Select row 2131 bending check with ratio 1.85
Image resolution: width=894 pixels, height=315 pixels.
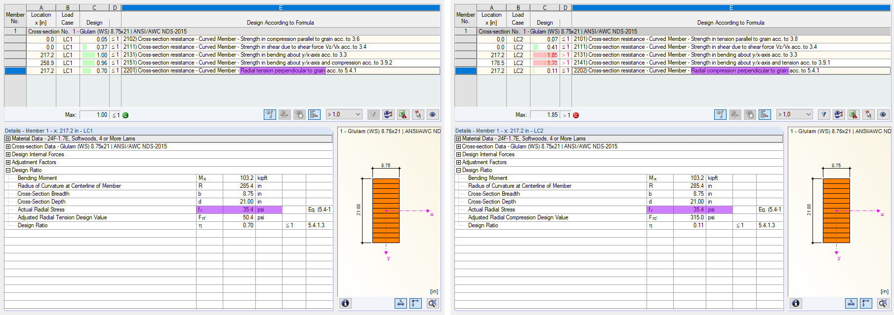pyautogui.click(x=673, y=55)
